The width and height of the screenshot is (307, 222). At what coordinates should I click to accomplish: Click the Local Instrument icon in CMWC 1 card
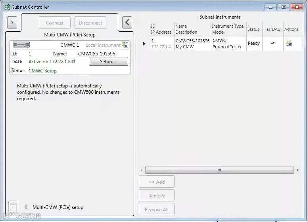[x=125, y=45]
